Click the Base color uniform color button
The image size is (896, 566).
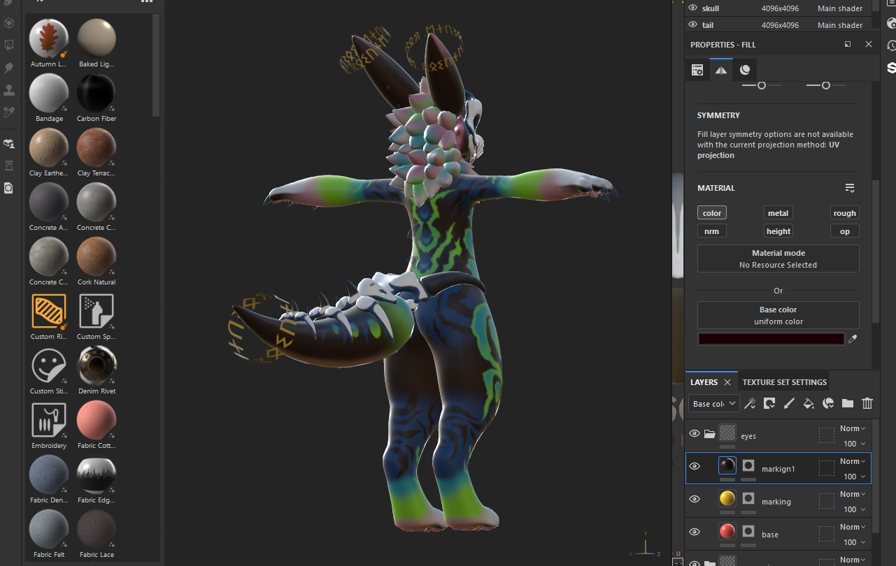(778, 315)
